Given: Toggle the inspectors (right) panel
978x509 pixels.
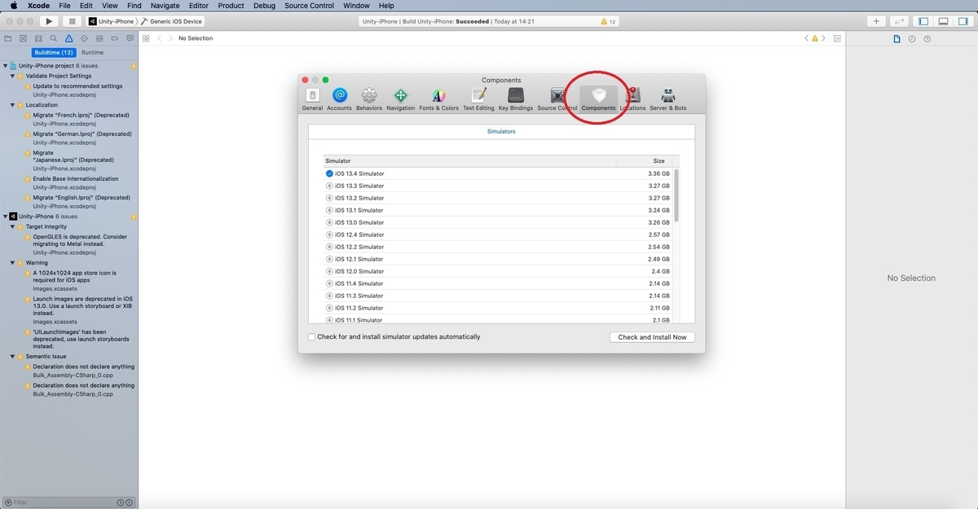Looking at the screenshot, I should 962,21.
